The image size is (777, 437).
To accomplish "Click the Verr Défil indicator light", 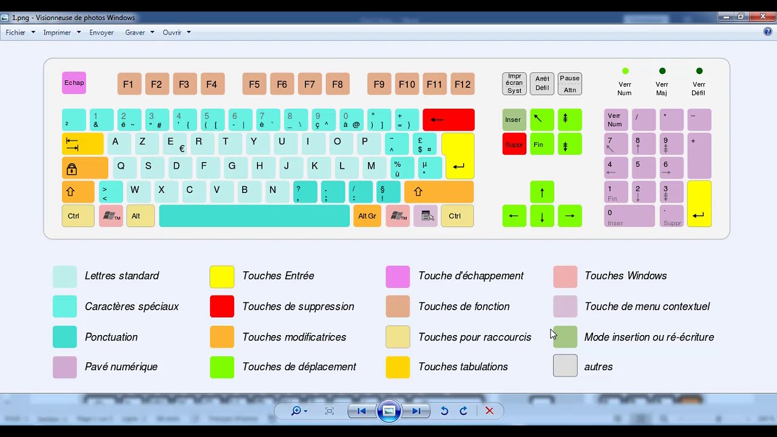I will (699, 71).
